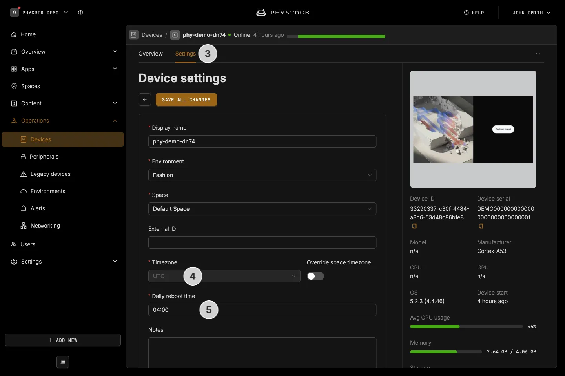Toggle Override space timezone switch
Image resolution: width=565 pixels, height=376 pixels.
(315, 276)
